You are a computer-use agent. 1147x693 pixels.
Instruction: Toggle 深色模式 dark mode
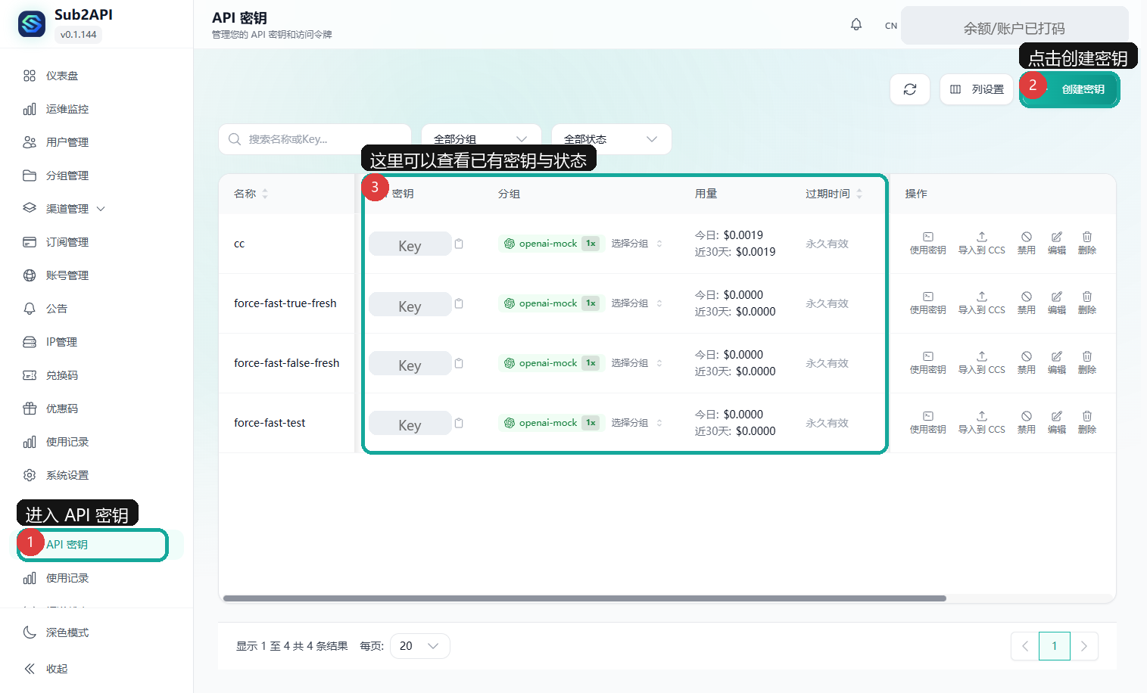tap(57, 632)
